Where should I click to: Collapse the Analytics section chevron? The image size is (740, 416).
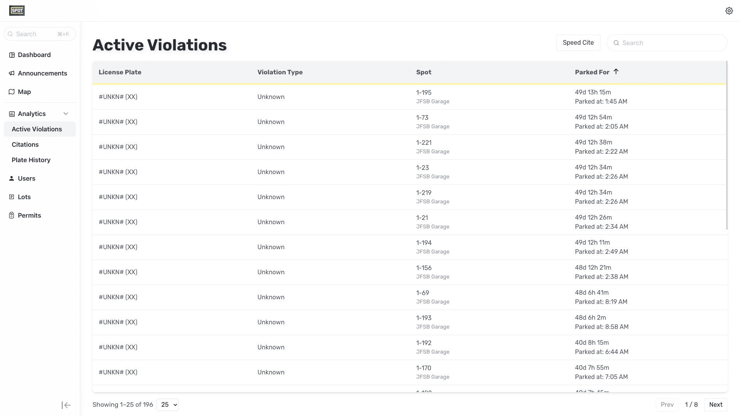66,114
